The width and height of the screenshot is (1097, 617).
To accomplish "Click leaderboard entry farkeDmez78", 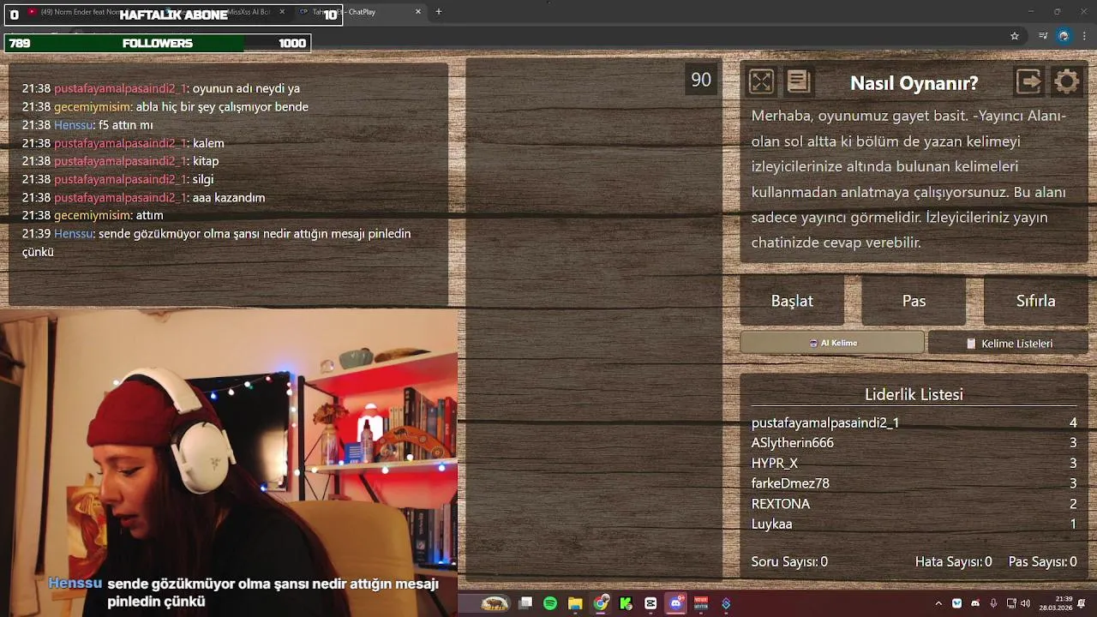I will pyautogui.click(x=914, y=483).
